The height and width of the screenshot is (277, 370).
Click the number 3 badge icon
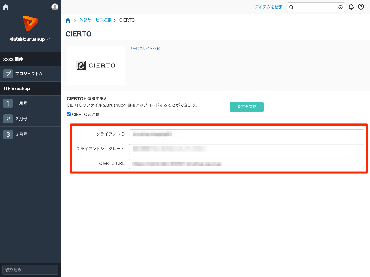pos(8,134)
